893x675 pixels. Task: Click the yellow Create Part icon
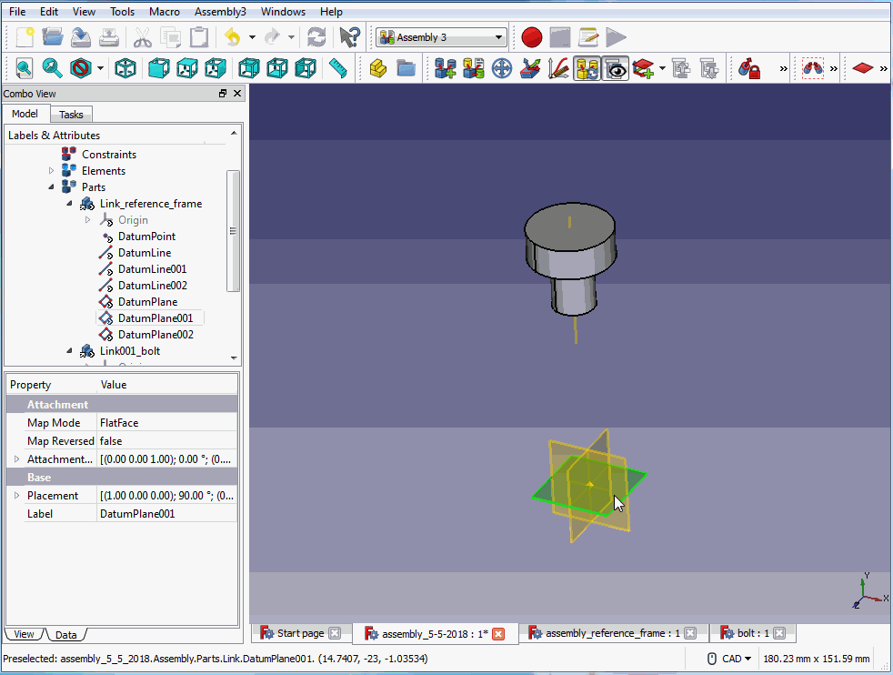click(377, 68)
